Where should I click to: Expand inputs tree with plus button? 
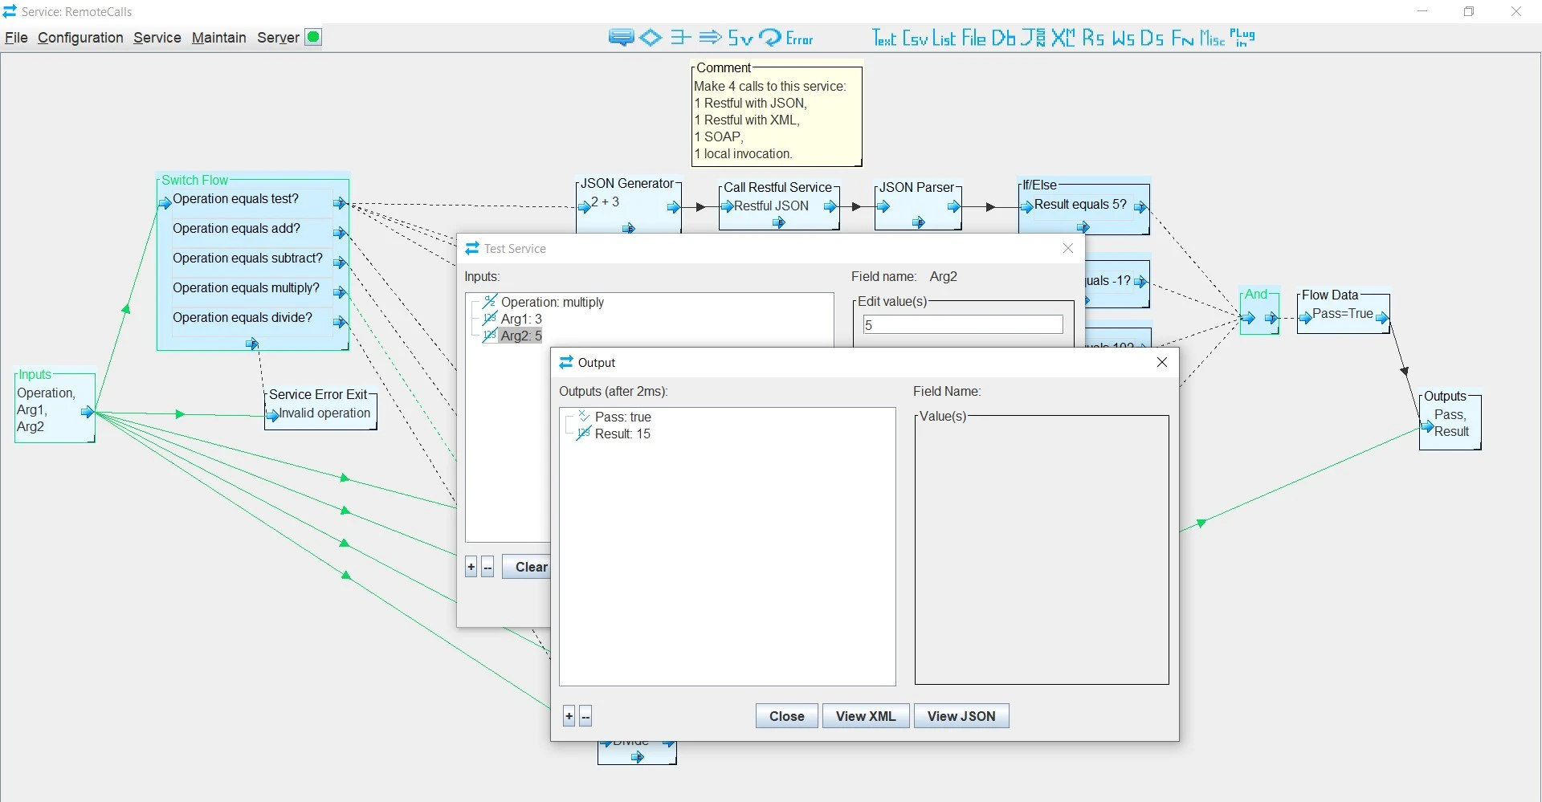point(471,567)
